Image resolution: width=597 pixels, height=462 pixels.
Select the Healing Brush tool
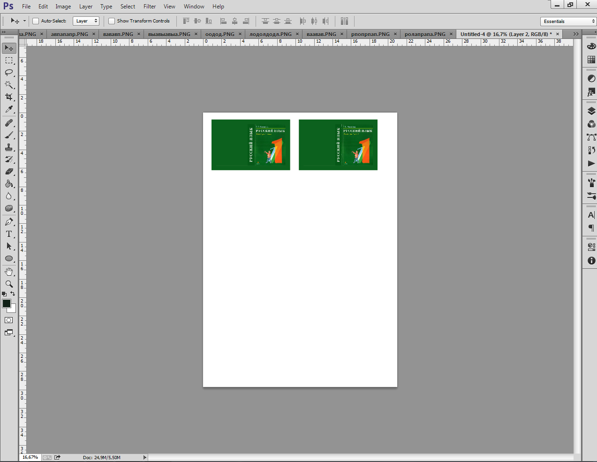[x=9, y=123]
